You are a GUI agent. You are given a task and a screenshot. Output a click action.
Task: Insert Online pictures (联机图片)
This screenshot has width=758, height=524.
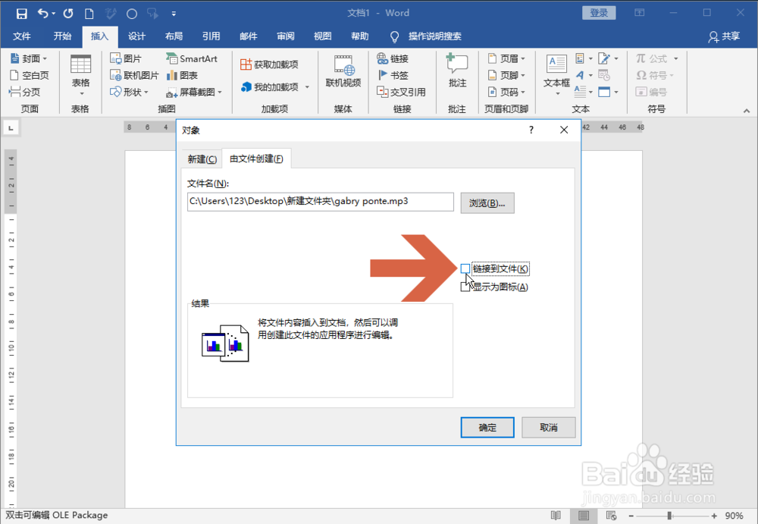pyautogui.click(x=134, y=75)
